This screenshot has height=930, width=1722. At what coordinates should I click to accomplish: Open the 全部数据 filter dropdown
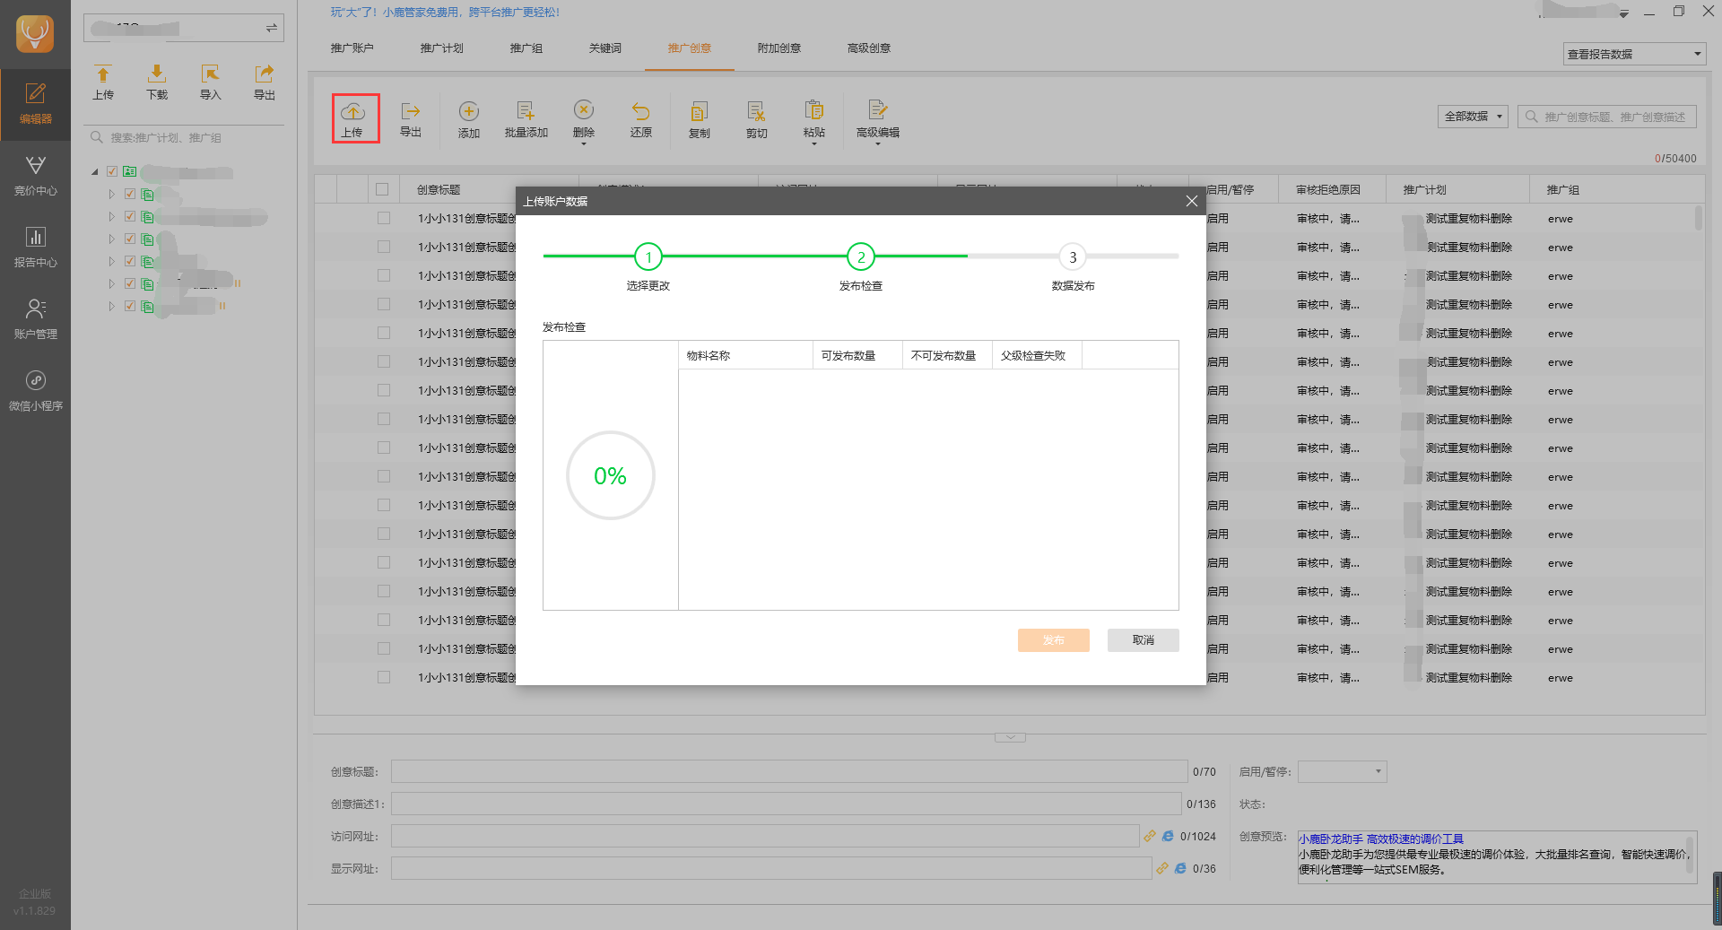1473,117
